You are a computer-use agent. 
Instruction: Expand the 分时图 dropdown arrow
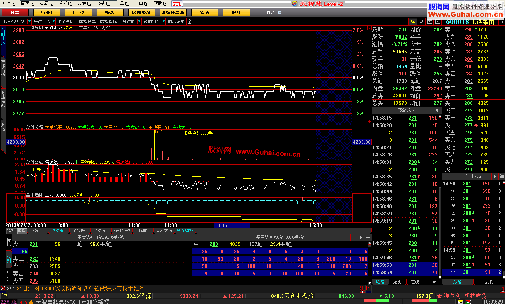pyautogui.click(x=139, y=22)
